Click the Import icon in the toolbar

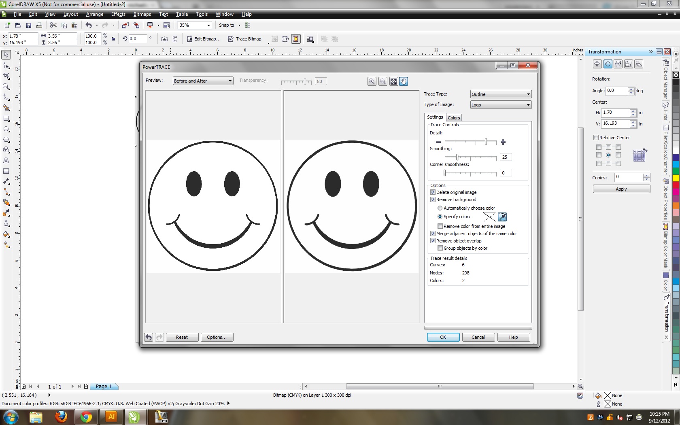coord(125,25)
